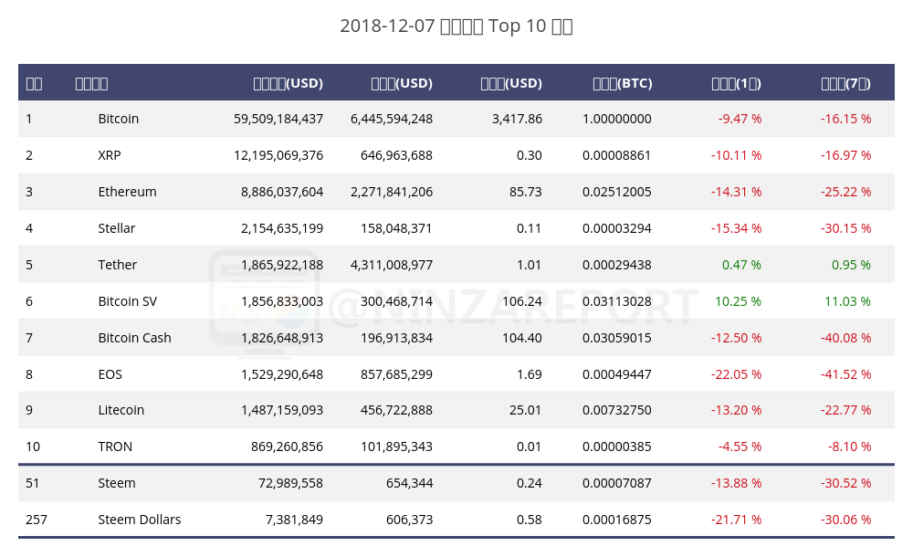The image size is (913, 557).
Task: Select the Tether name cell
Action: pos(117,265)
